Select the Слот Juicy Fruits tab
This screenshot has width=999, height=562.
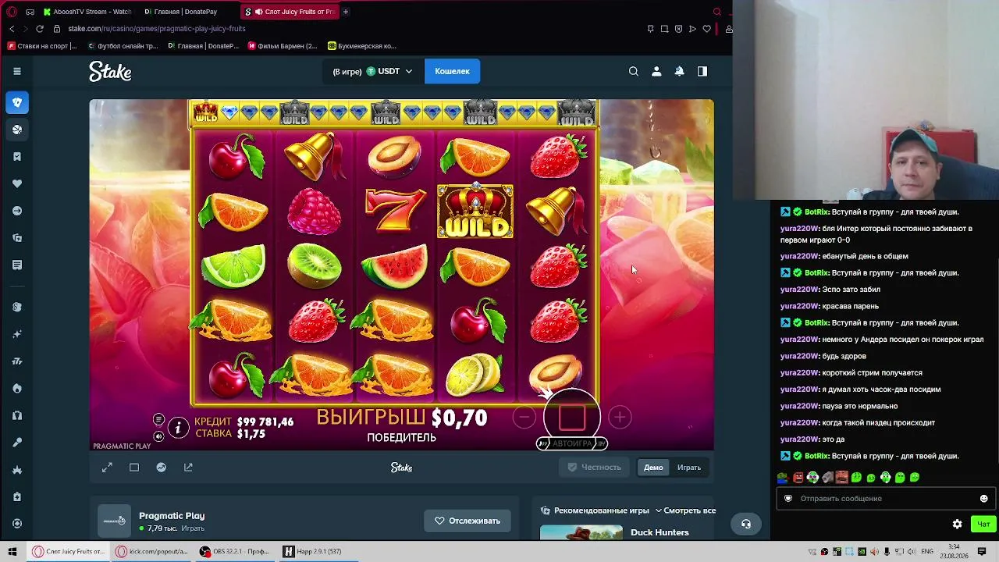click(x=289, y=12)
